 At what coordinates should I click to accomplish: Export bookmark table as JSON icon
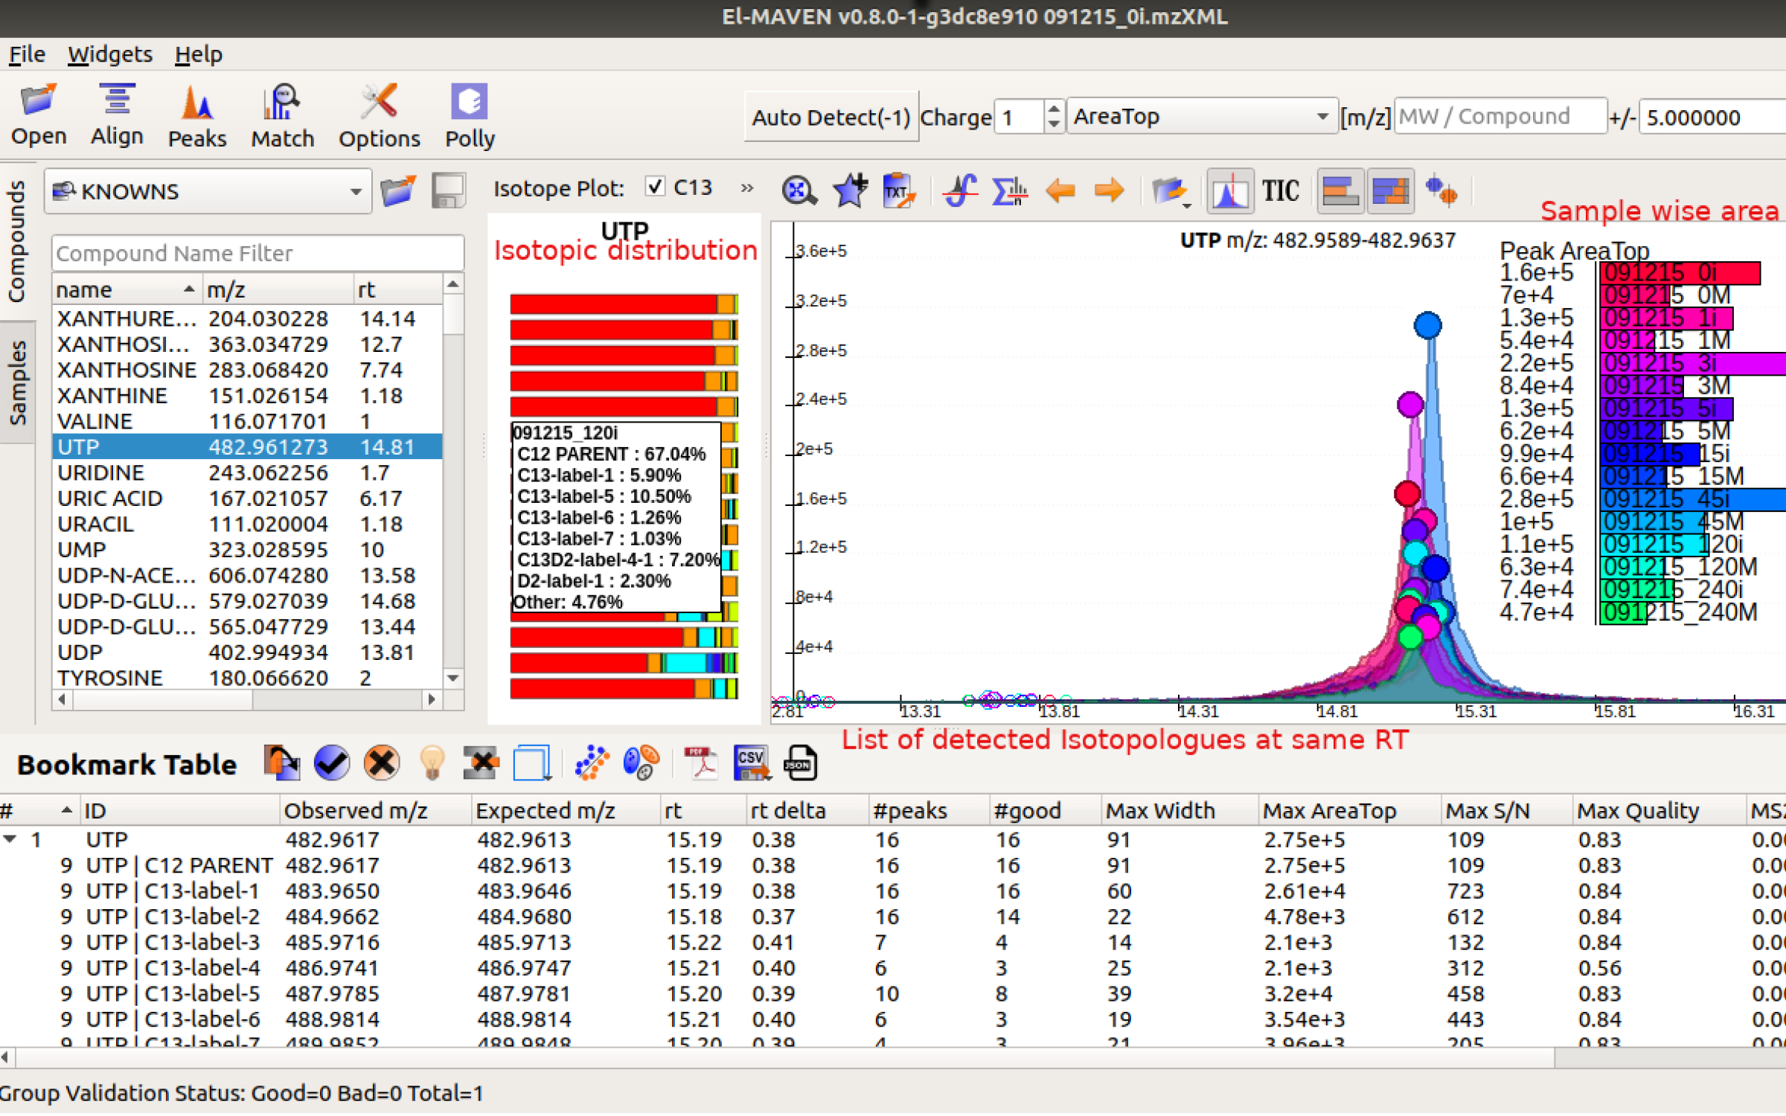pos(801,763)
